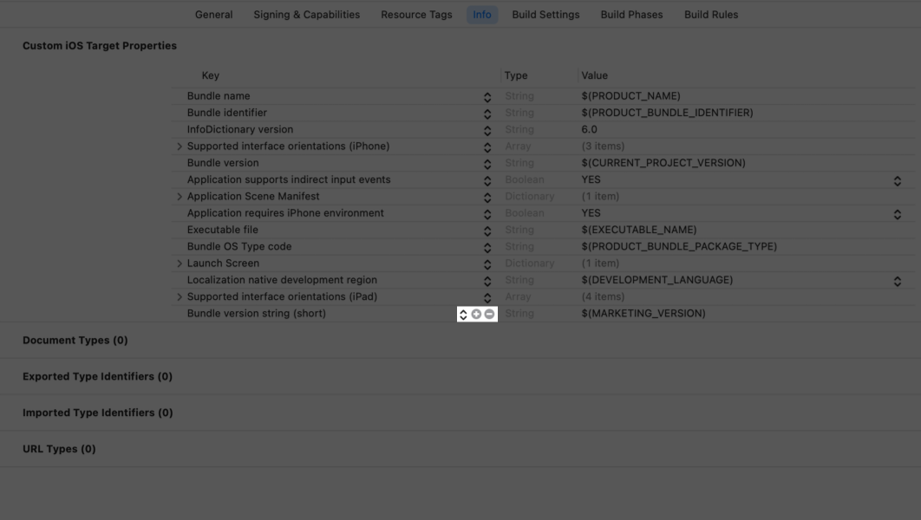
Task: Expand the Application Scene Manifest entry
Action: tap(180, 196)
